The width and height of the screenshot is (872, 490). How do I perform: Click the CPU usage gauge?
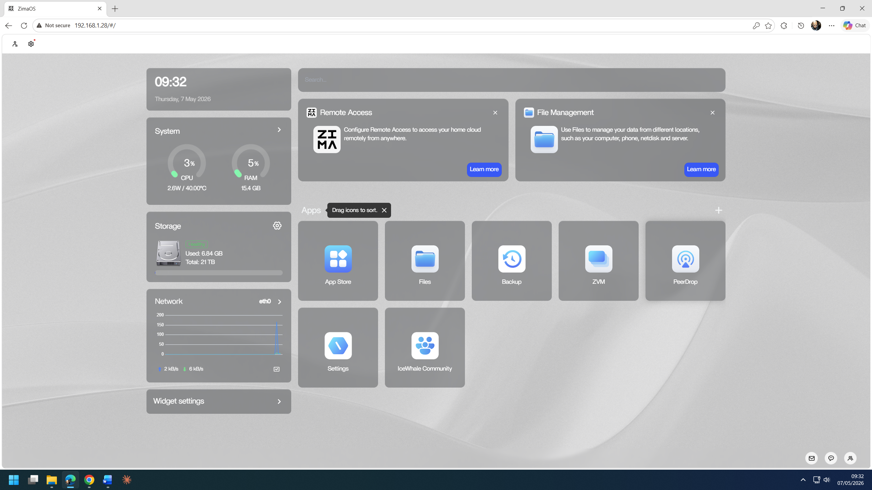tap(187, 163)
